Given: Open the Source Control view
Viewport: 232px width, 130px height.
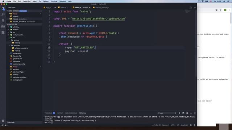Looking at the screenshot, I should click(3, 21).
